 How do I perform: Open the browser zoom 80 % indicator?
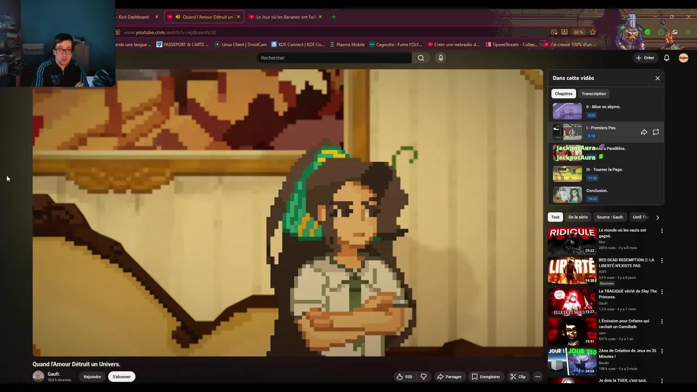[578, 32]
